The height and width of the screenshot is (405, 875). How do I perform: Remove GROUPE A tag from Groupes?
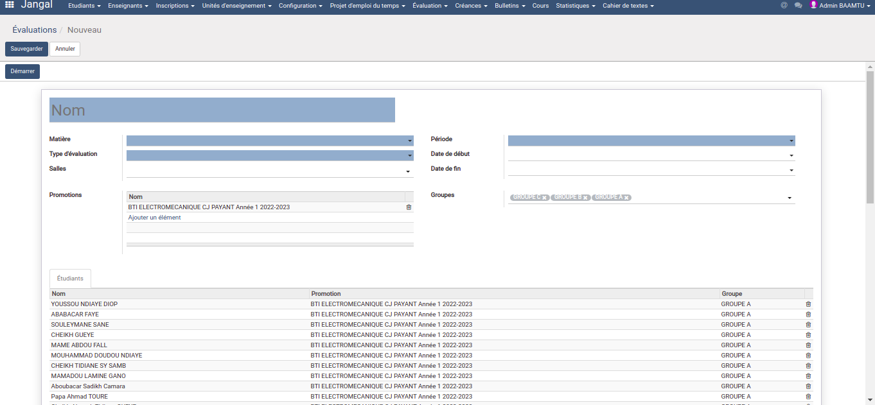[626, 198]
